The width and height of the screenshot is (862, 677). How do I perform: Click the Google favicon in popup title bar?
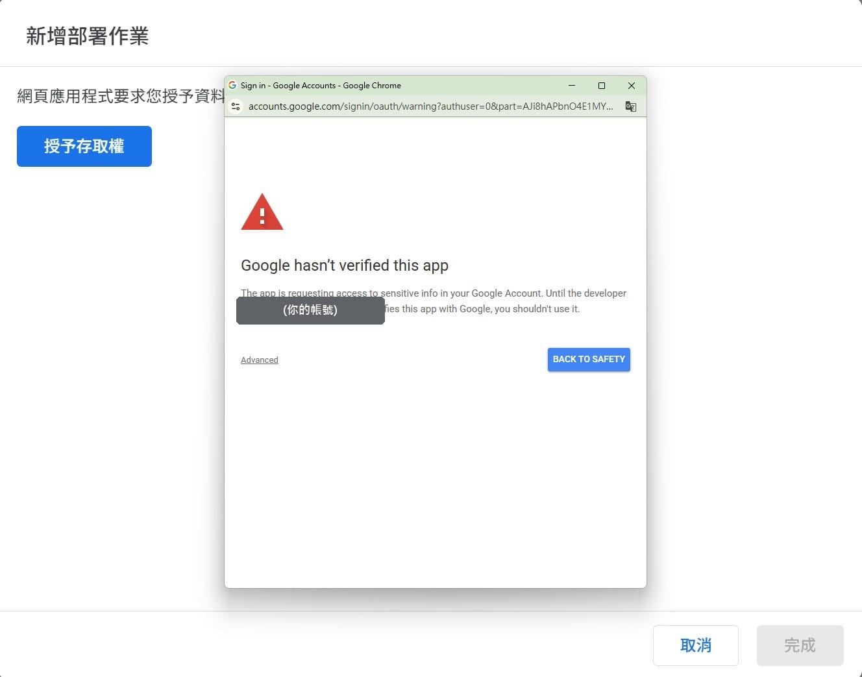(x=232, y=85)
